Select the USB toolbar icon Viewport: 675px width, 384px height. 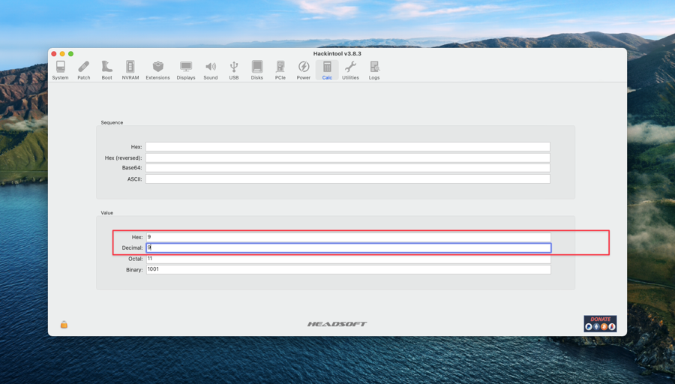(x=234, y=70)
